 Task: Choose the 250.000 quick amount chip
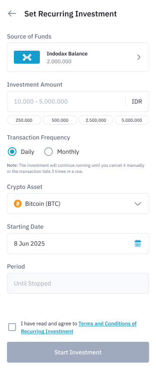[24, 120]
